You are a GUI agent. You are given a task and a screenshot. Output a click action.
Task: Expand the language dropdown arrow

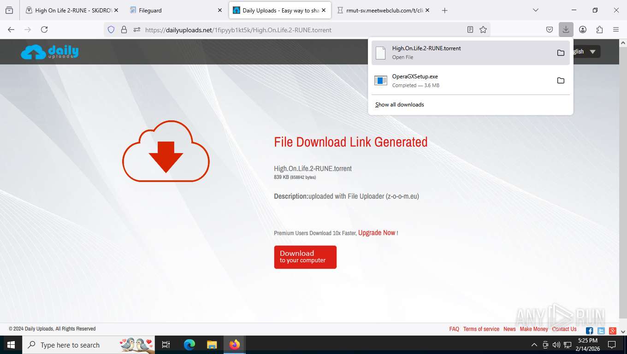593,52
